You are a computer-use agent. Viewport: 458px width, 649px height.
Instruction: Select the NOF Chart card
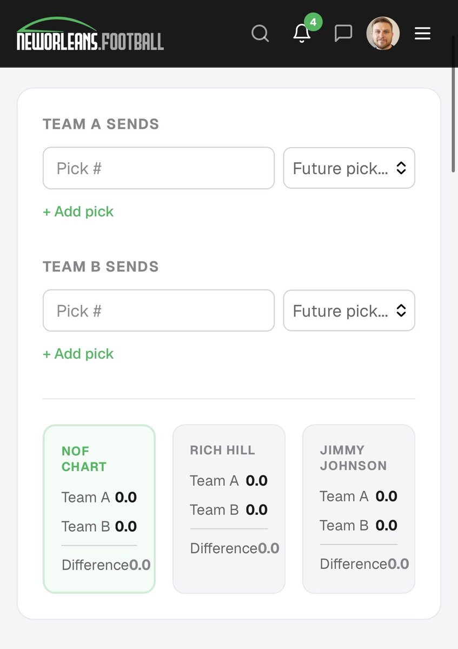pos(99,508)
